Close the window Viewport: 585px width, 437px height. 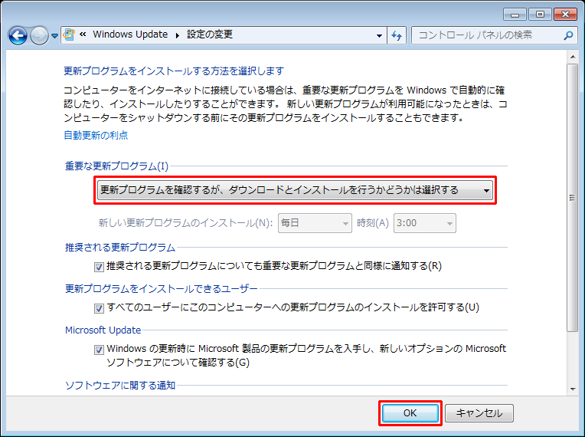tap(565, 15)
